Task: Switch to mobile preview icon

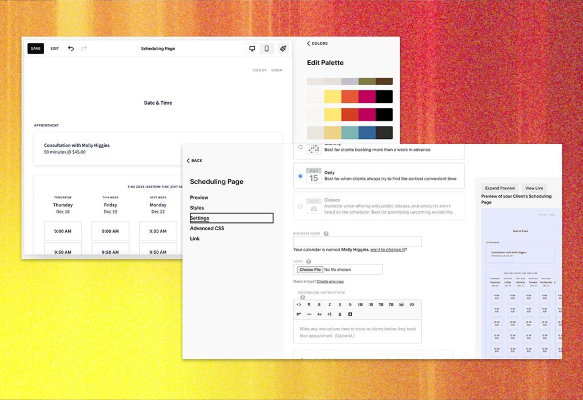Action: point(266,49)
